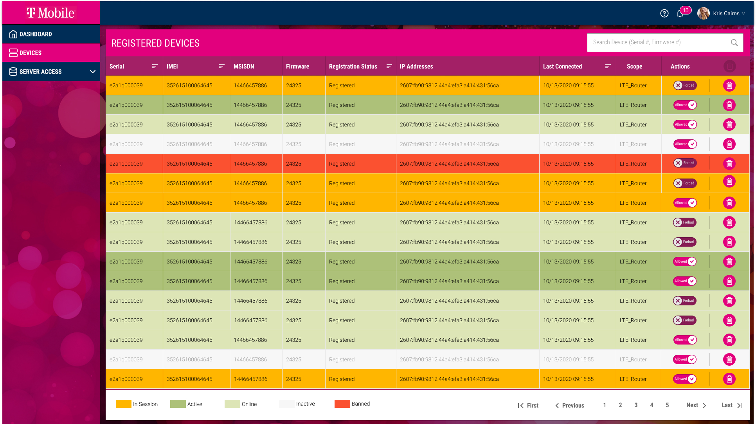Screen dimensions: 756x424
Task: Go to page 4
Action: click(652, 405)
